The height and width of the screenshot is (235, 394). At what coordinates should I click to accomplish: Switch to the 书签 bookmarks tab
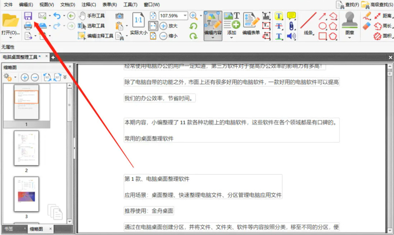[9, 229]
